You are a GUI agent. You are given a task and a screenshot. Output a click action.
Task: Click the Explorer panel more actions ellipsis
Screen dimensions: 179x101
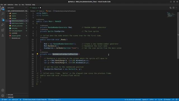pos(26,8)
